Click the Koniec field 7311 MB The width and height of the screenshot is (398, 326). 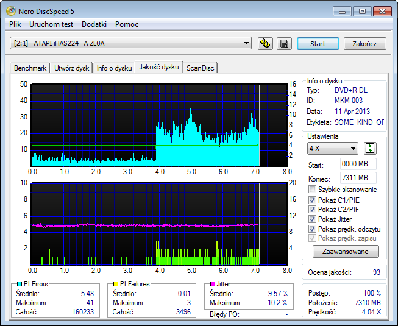coord(358,178)
